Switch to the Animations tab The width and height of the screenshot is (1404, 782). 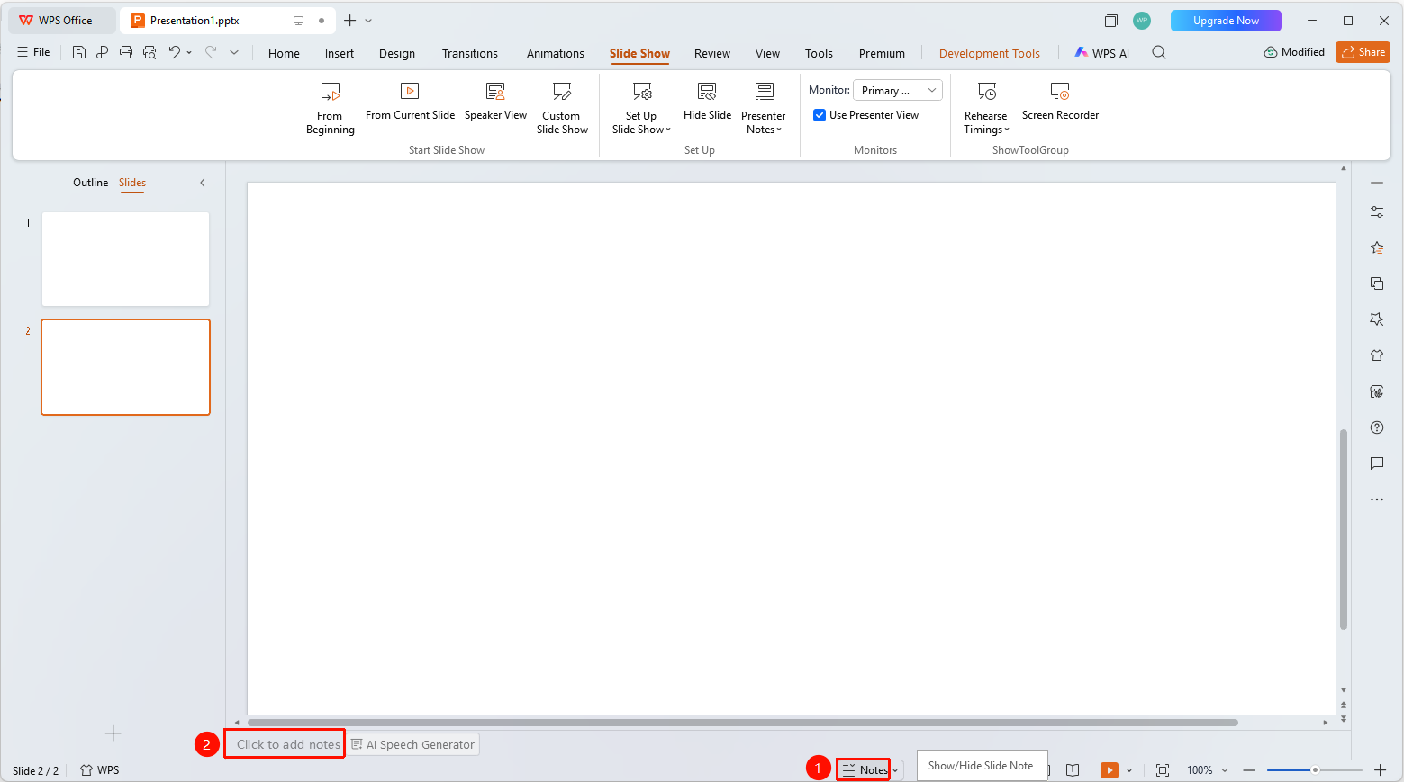[x=555, y=53]
